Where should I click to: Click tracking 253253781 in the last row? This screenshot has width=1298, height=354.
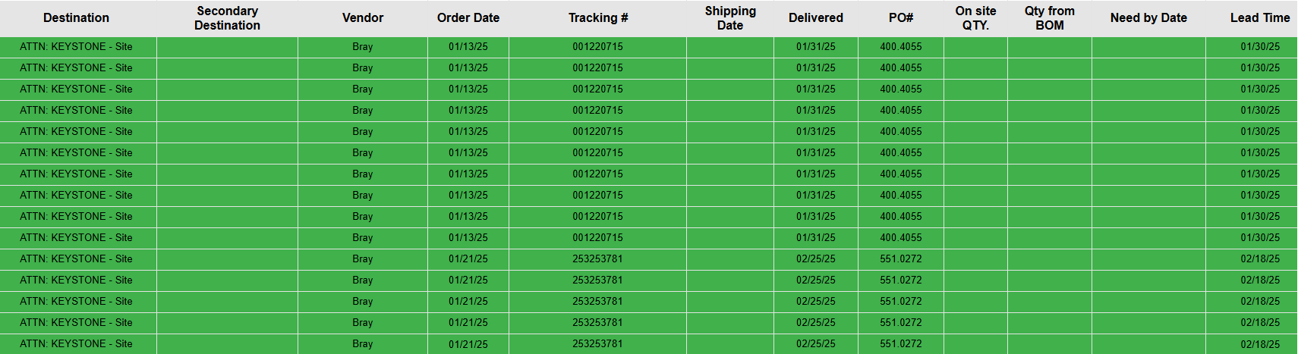(x=598, y=344)
